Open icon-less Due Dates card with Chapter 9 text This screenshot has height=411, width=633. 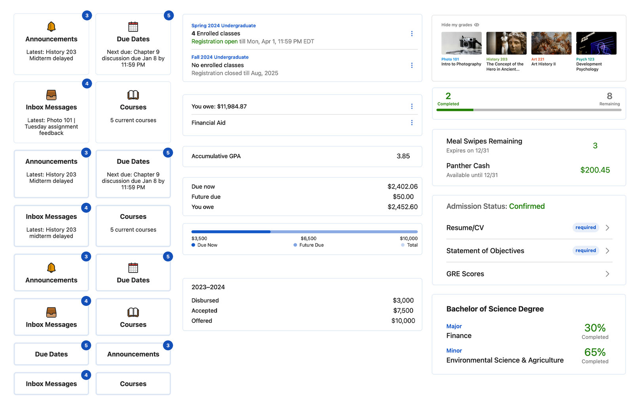133,174
